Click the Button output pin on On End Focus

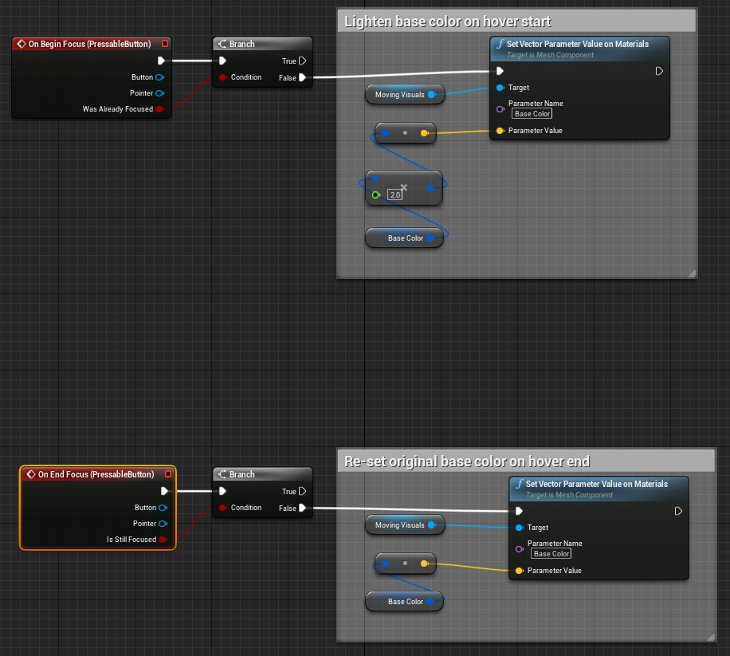[163, 508]
